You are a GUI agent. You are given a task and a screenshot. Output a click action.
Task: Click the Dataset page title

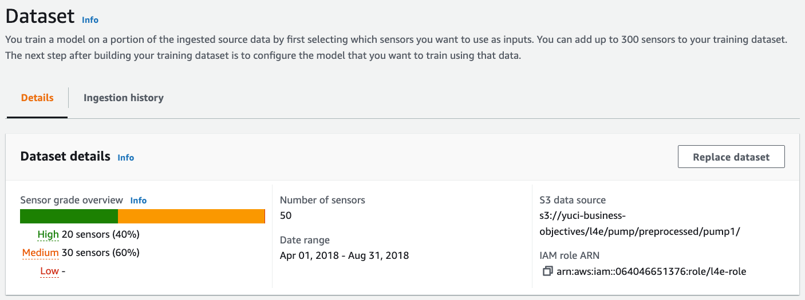pyautogui.click(x=40, y=16)
